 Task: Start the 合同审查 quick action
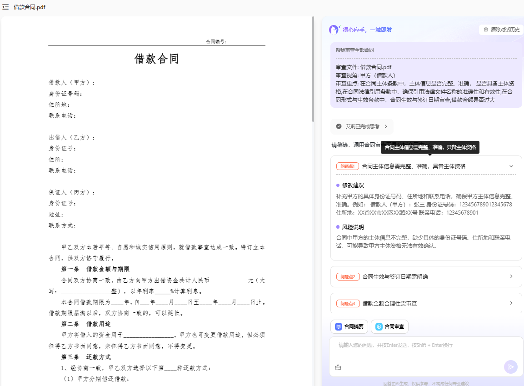click(x=389, y=326)
